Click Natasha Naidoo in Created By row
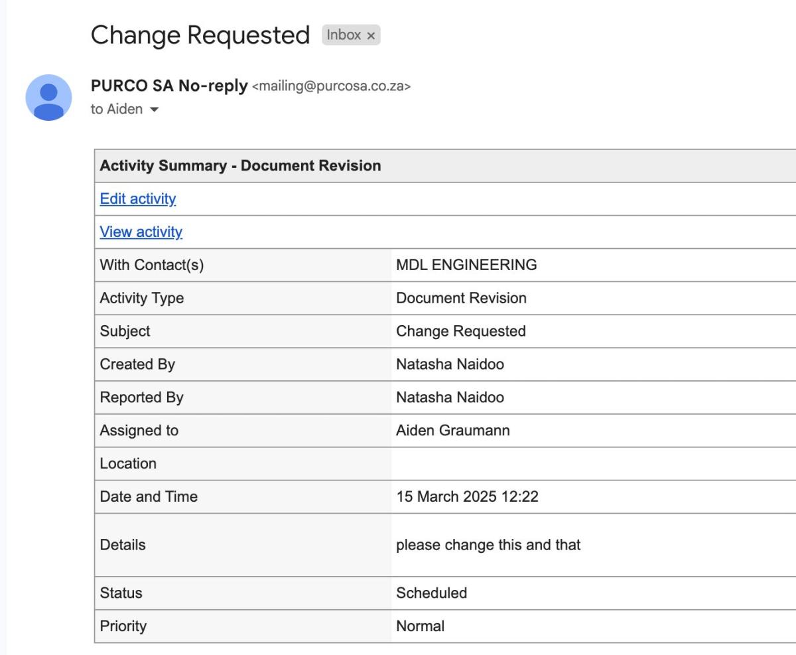The image size is (796, 655). point(450,364)
